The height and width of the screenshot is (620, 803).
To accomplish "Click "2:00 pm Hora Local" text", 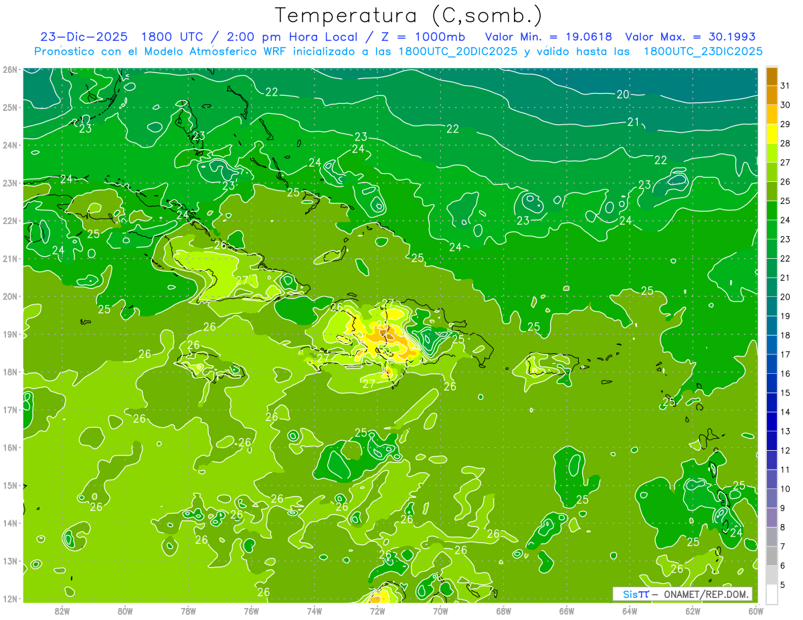I will 292,37.
